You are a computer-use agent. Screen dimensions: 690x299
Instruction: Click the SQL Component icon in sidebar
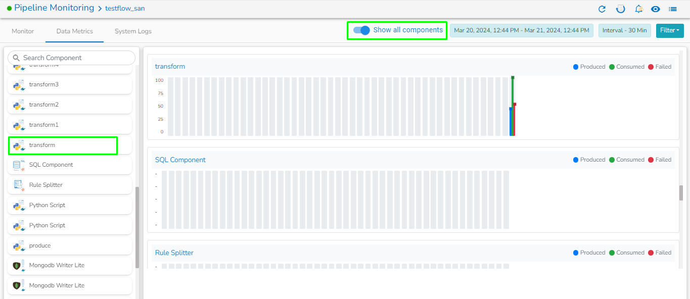click(19, 165)
